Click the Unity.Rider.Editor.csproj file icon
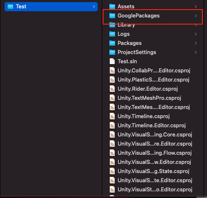The height and width of the screenshot is (198, 207). [112, 89]
